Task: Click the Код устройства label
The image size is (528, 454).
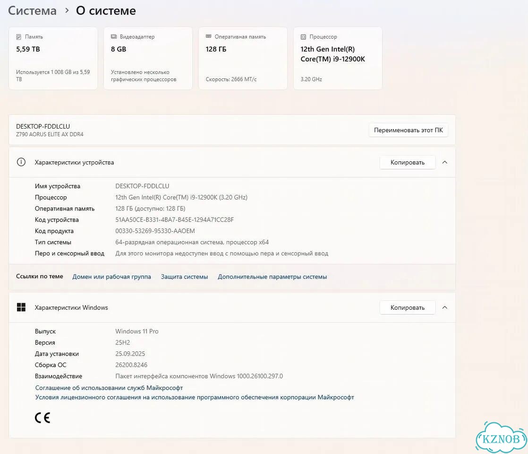Action: (57, 219)
